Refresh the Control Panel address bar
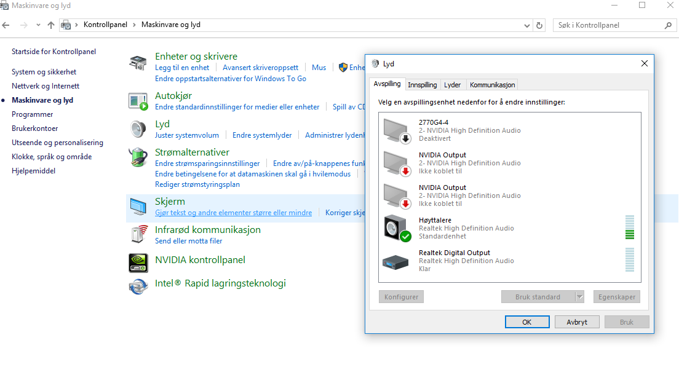This screenshot has height=375, width=679. click(539, 25)
